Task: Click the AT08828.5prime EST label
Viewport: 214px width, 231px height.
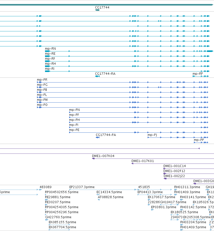Action: 111,197
